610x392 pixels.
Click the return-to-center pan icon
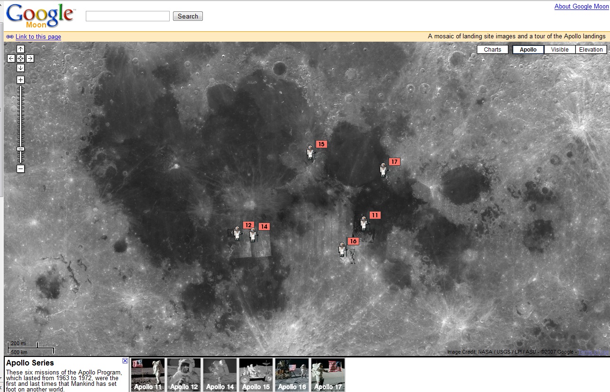(x=20, y=58)
